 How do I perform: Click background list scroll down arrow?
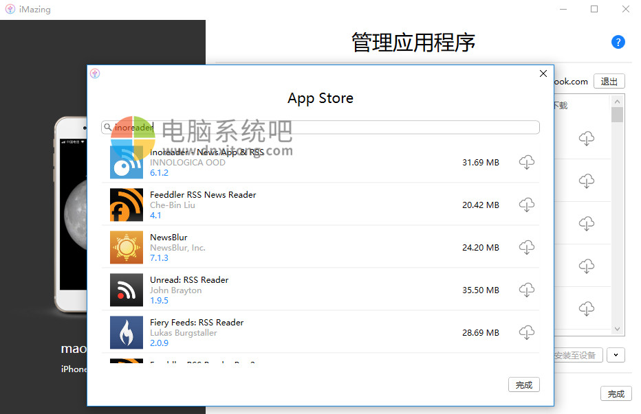[618, 329]
